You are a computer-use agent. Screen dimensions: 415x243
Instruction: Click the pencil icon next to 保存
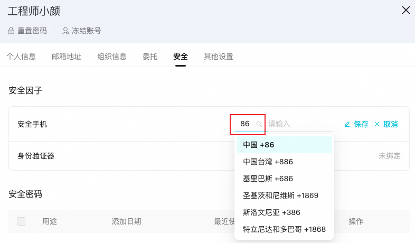coord(347,124)
